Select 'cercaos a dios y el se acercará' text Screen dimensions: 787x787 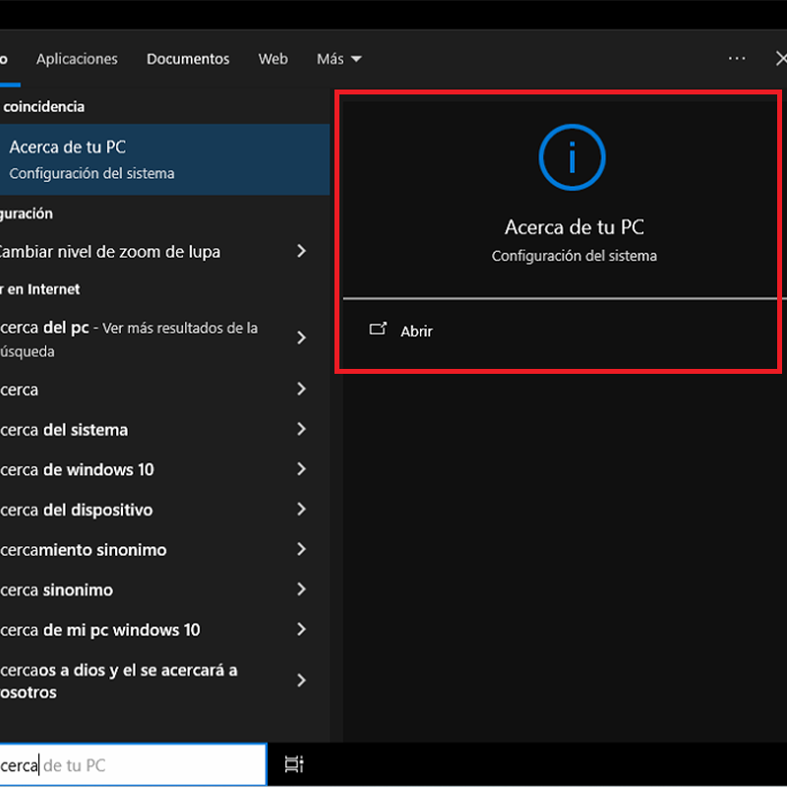click(x=118, y=682)
